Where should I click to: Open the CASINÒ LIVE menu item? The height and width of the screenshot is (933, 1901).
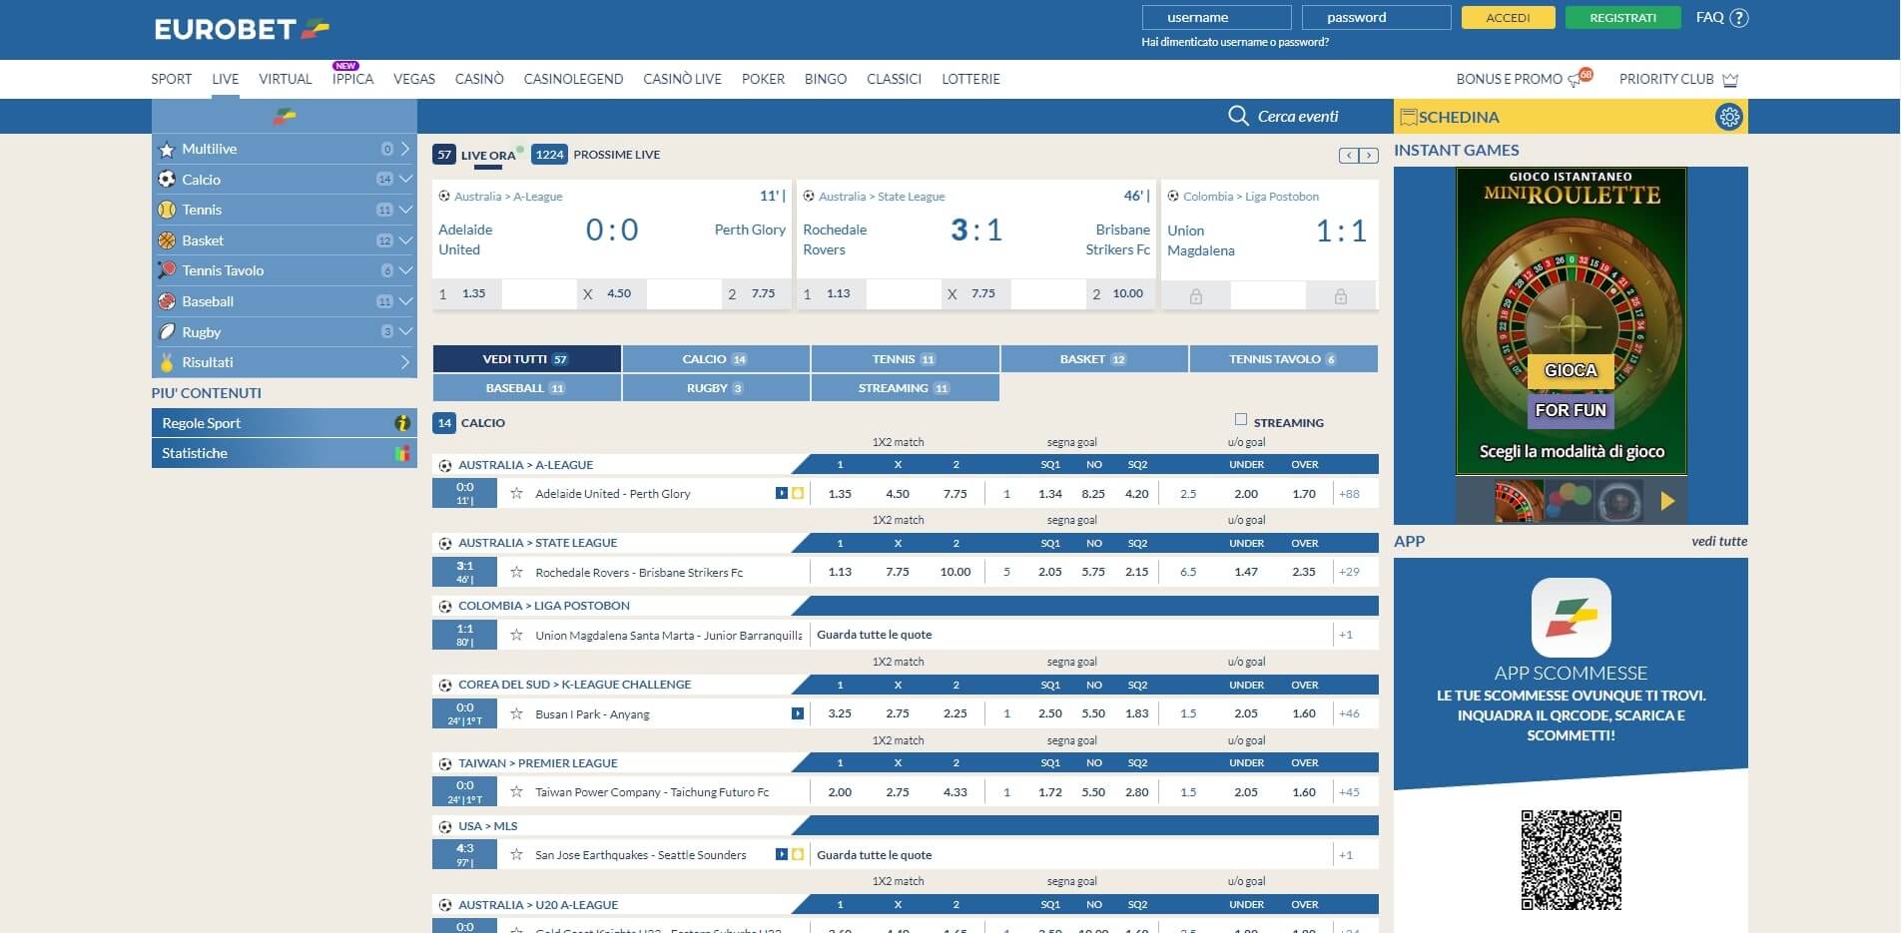[682, 79]
